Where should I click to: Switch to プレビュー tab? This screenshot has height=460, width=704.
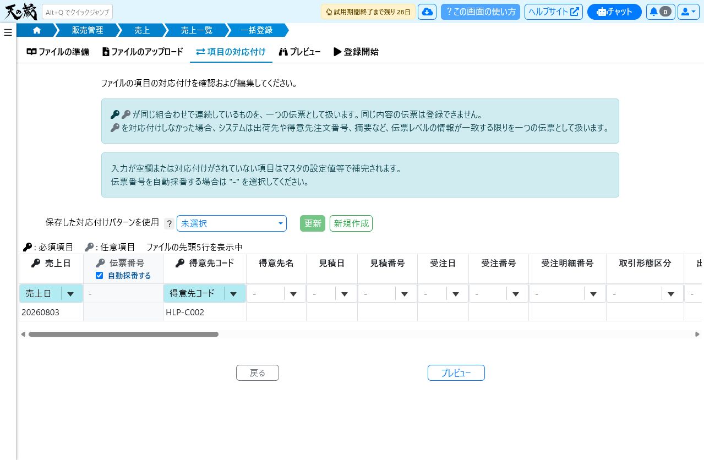299,52
